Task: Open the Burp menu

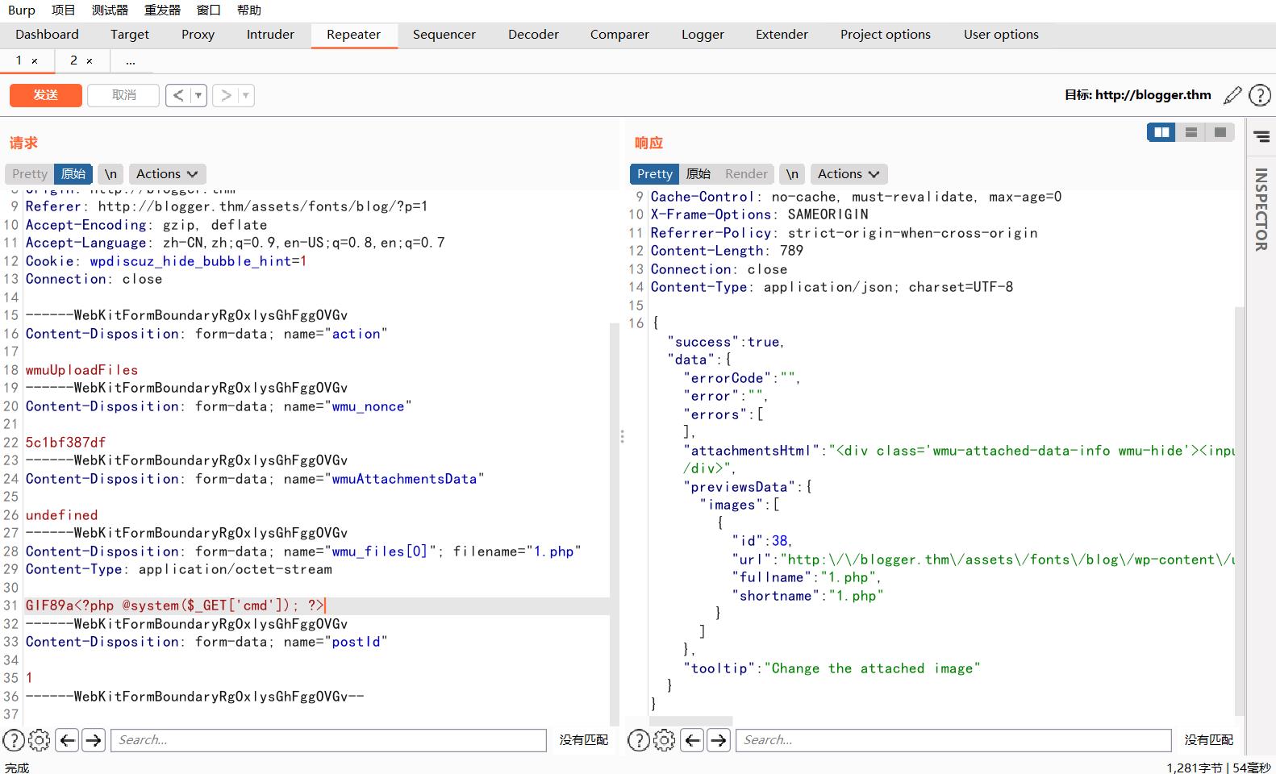Action: (22, 10)
